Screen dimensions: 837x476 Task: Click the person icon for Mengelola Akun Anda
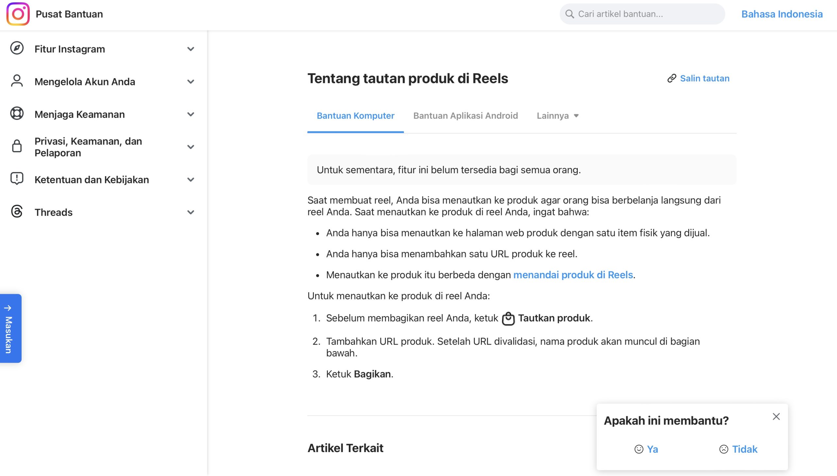click(x=17, y=81)
